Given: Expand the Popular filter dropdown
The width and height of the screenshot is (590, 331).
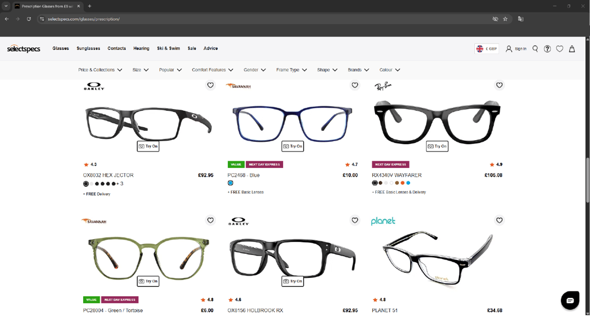Looking at the screenshot, I should pyautogui.click(x=170, y=70).
